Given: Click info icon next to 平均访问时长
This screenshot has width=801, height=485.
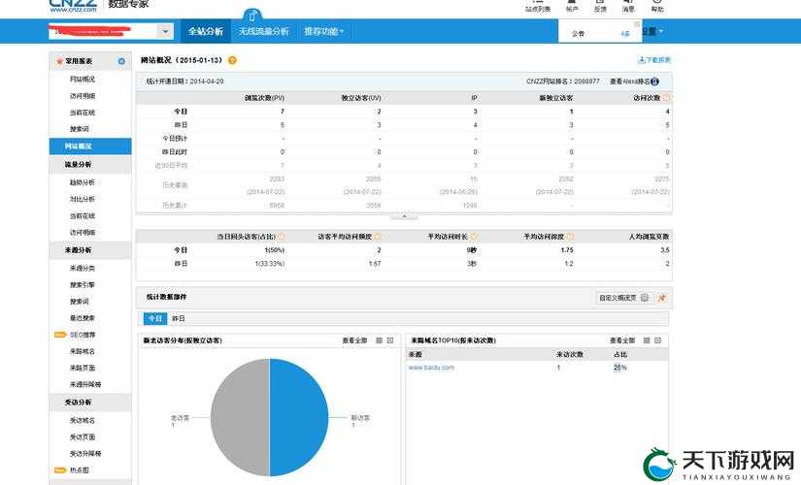Looking at the screenshot, I should coord(474,237).
